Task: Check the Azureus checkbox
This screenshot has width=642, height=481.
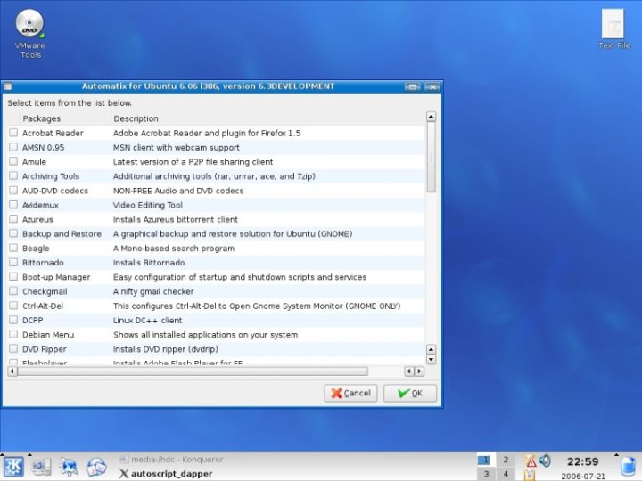Action: click(x=13, y=219)
